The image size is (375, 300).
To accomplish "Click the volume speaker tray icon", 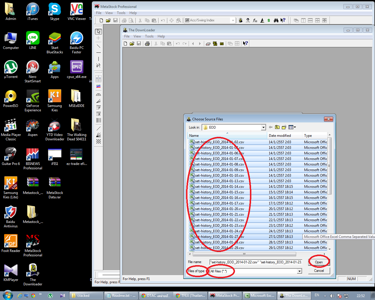I will 332,296.
